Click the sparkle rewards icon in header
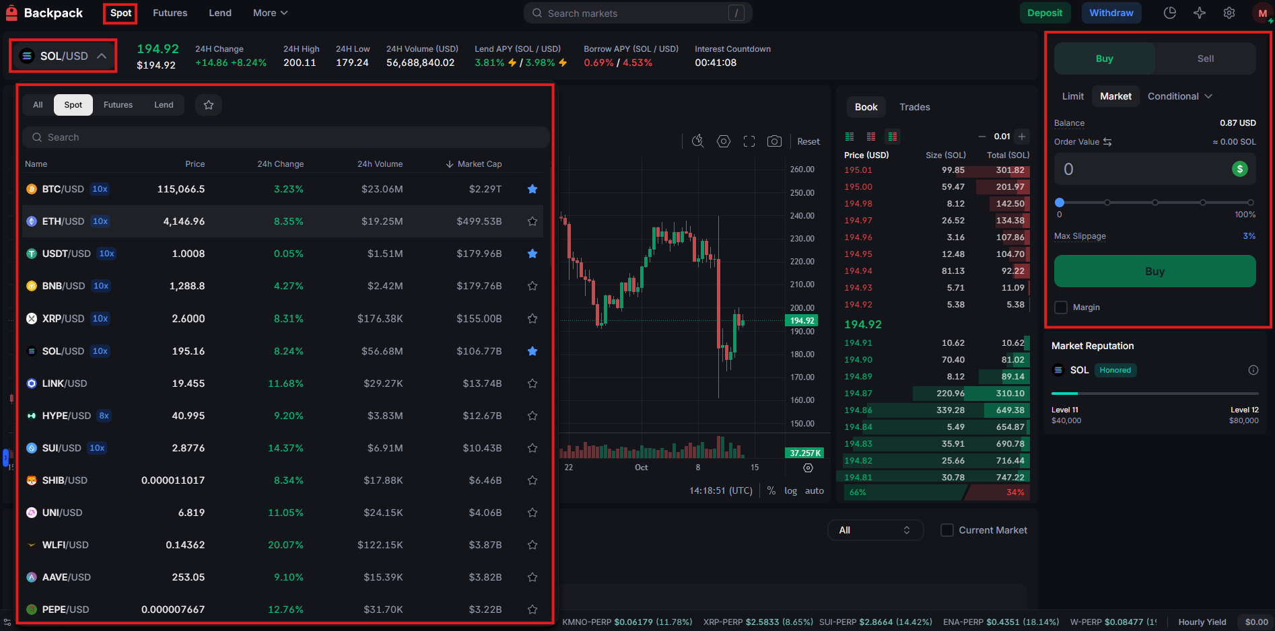This screenshot has height=631, width=1275. pyautogui.click(x=1200, y=13)
